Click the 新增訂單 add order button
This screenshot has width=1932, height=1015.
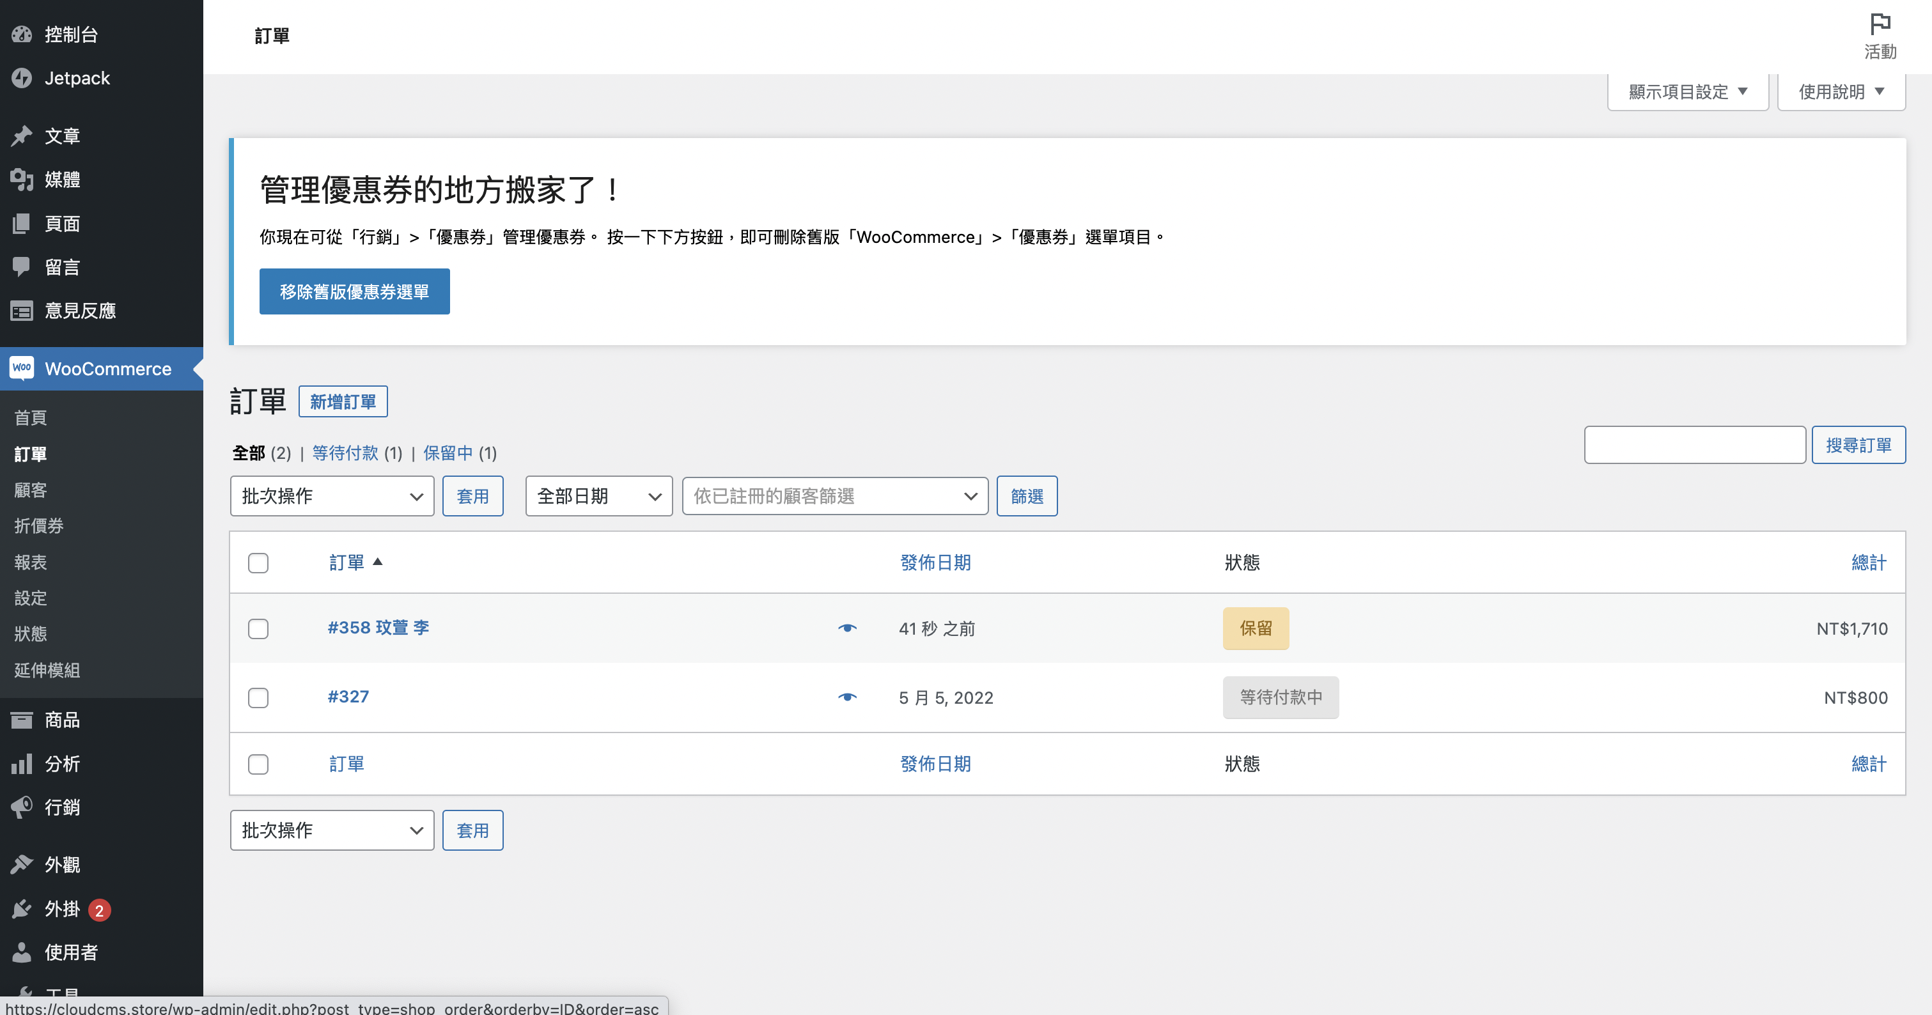coord(343,402)
